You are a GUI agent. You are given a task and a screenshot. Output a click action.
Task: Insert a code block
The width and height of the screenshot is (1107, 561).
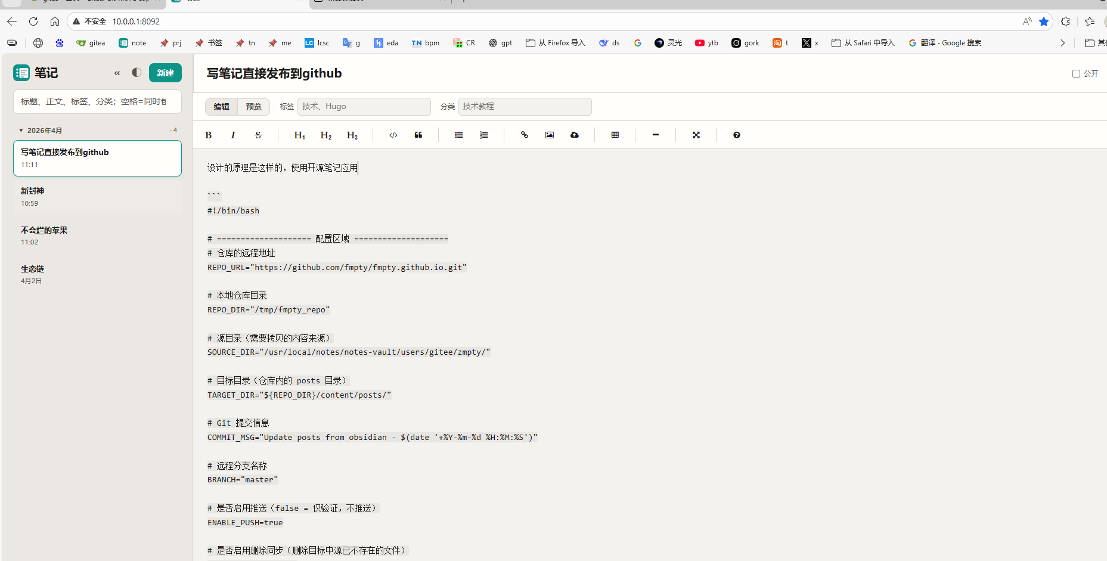393,135
